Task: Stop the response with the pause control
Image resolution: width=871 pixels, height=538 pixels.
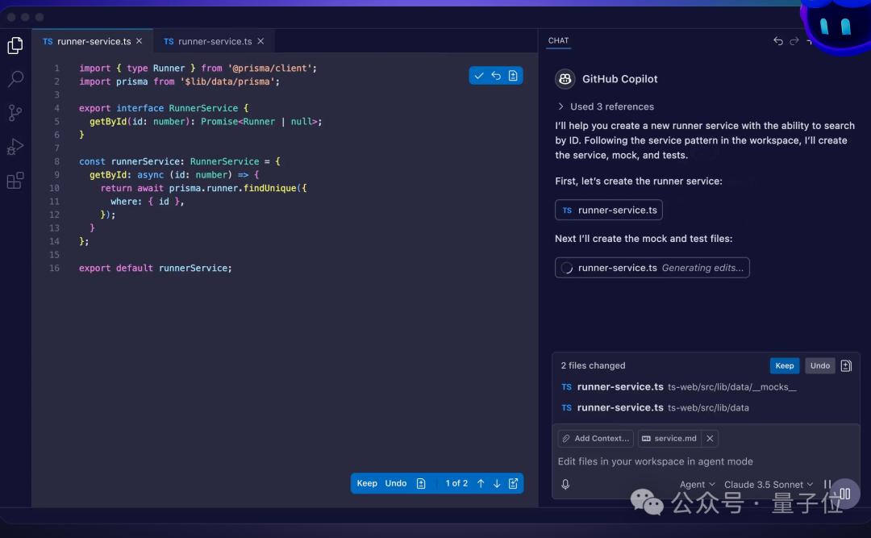Action: click(827, 484)
